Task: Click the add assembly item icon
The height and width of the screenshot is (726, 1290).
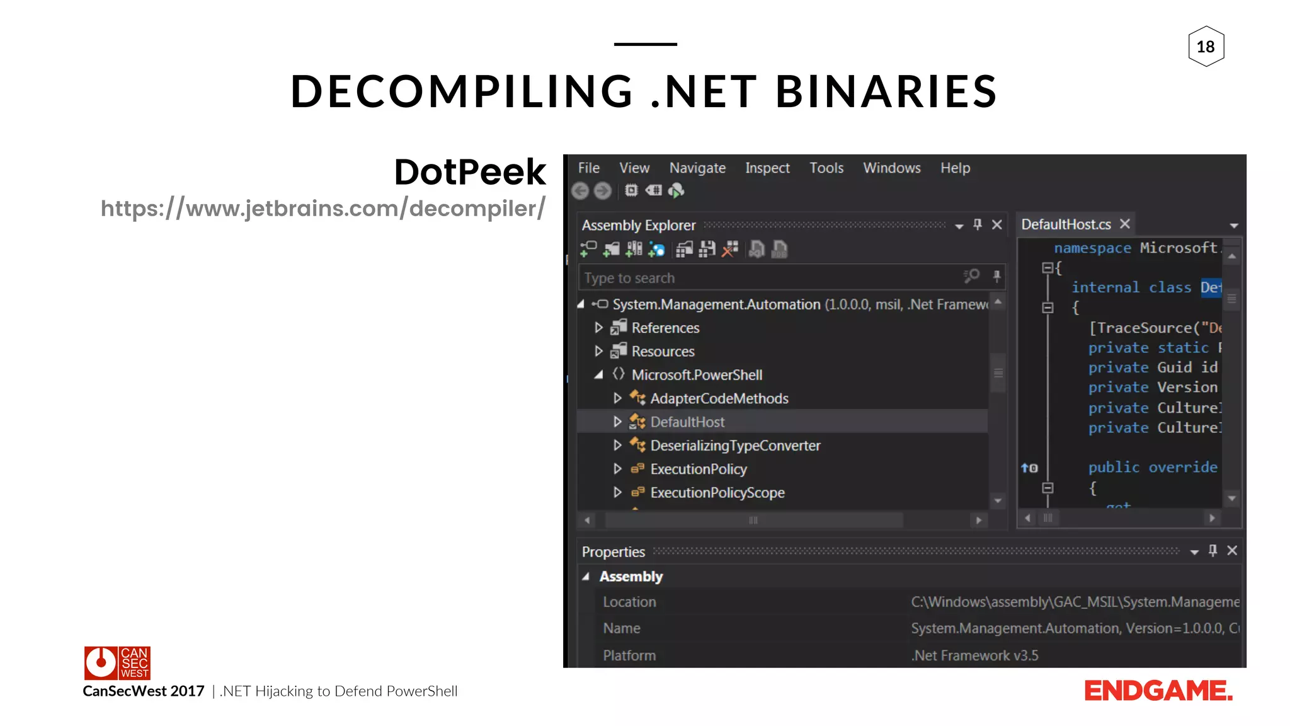Action: (588, 250)
